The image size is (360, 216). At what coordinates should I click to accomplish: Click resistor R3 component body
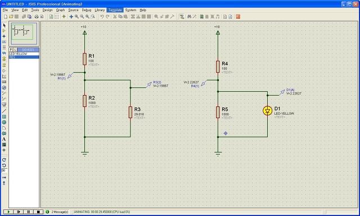(130, 112)
